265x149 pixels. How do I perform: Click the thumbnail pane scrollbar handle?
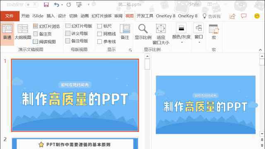pyautogui.click(x=147, y=64)
